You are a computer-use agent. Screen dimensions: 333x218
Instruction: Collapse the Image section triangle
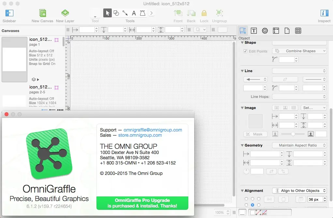[242, 108]
